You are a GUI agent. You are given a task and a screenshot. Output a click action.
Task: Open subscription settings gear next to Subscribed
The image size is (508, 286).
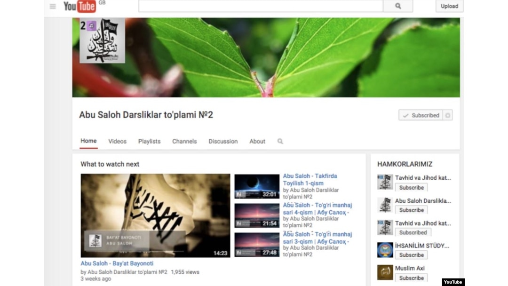pos(448,115)
